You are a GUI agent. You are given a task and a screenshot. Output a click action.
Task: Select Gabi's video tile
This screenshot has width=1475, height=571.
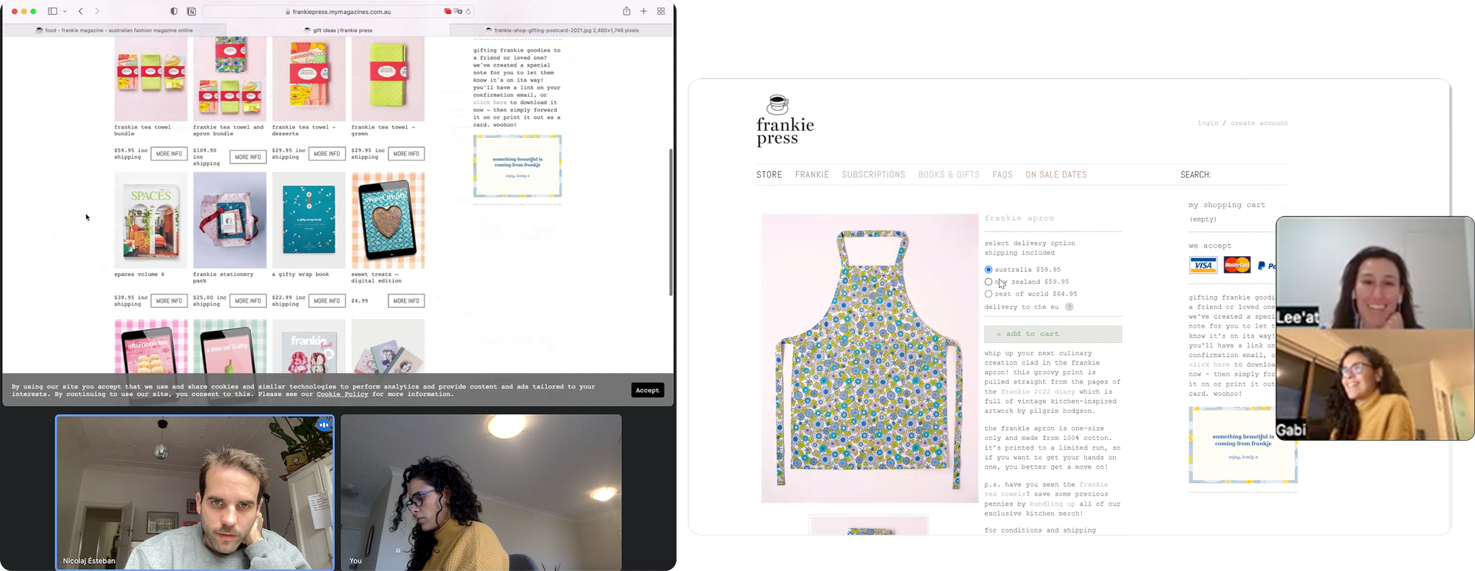(x=1375, y=385)
